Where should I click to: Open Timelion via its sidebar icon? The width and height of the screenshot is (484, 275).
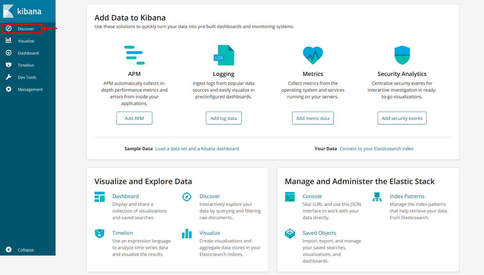(x=9, y=65)
